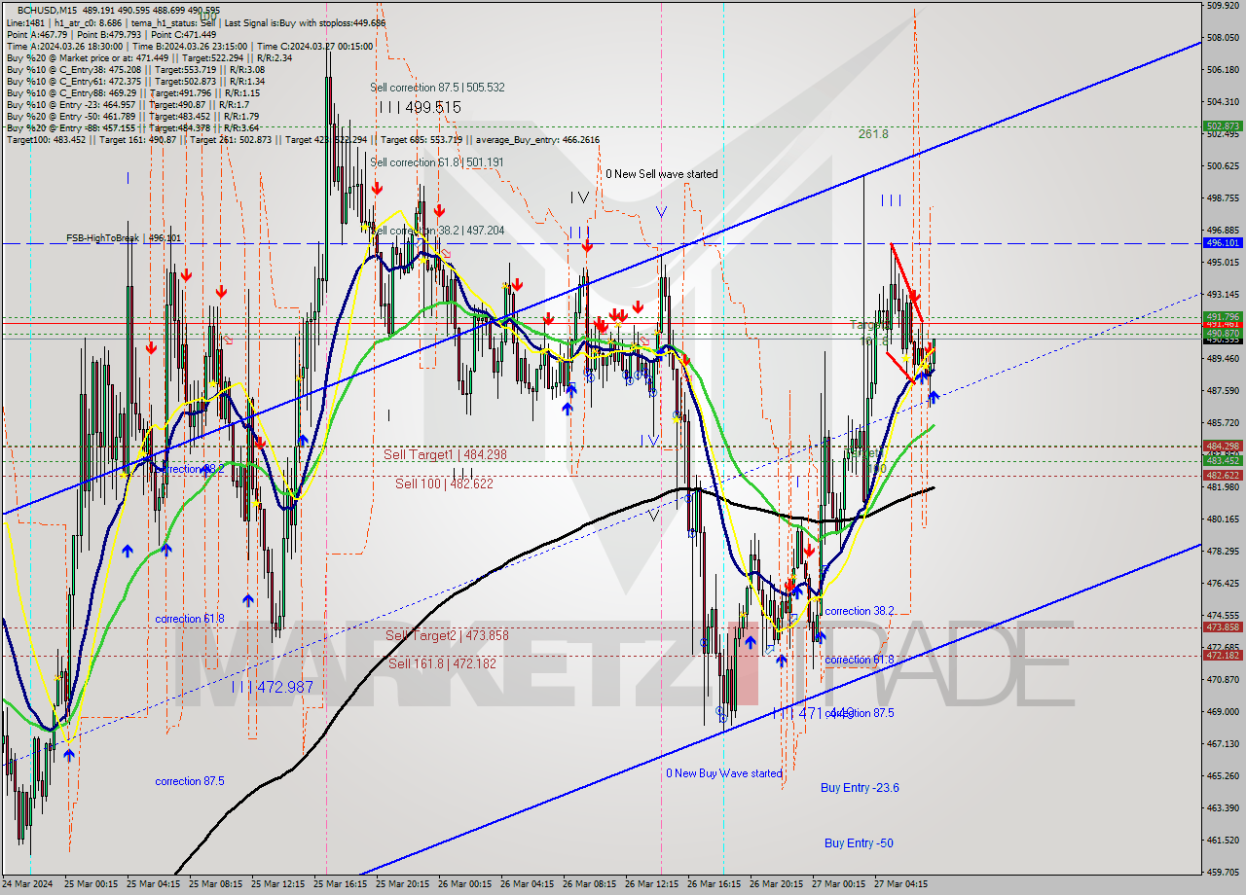Click the 461.520 price axis value
The width and height of the screenshot is (1246, 895).
point(1223,840)
